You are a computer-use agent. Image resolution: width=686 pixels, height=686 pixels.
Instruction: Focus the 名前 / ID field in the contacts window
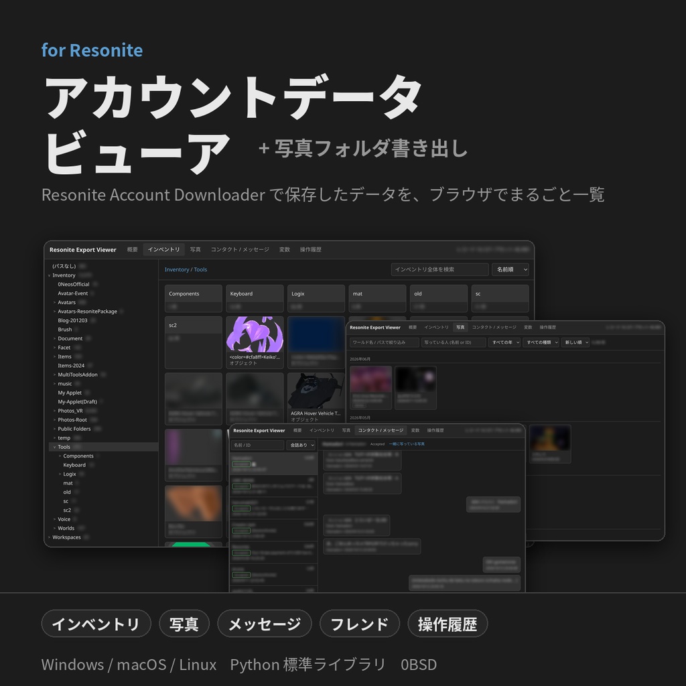(257, 445)
